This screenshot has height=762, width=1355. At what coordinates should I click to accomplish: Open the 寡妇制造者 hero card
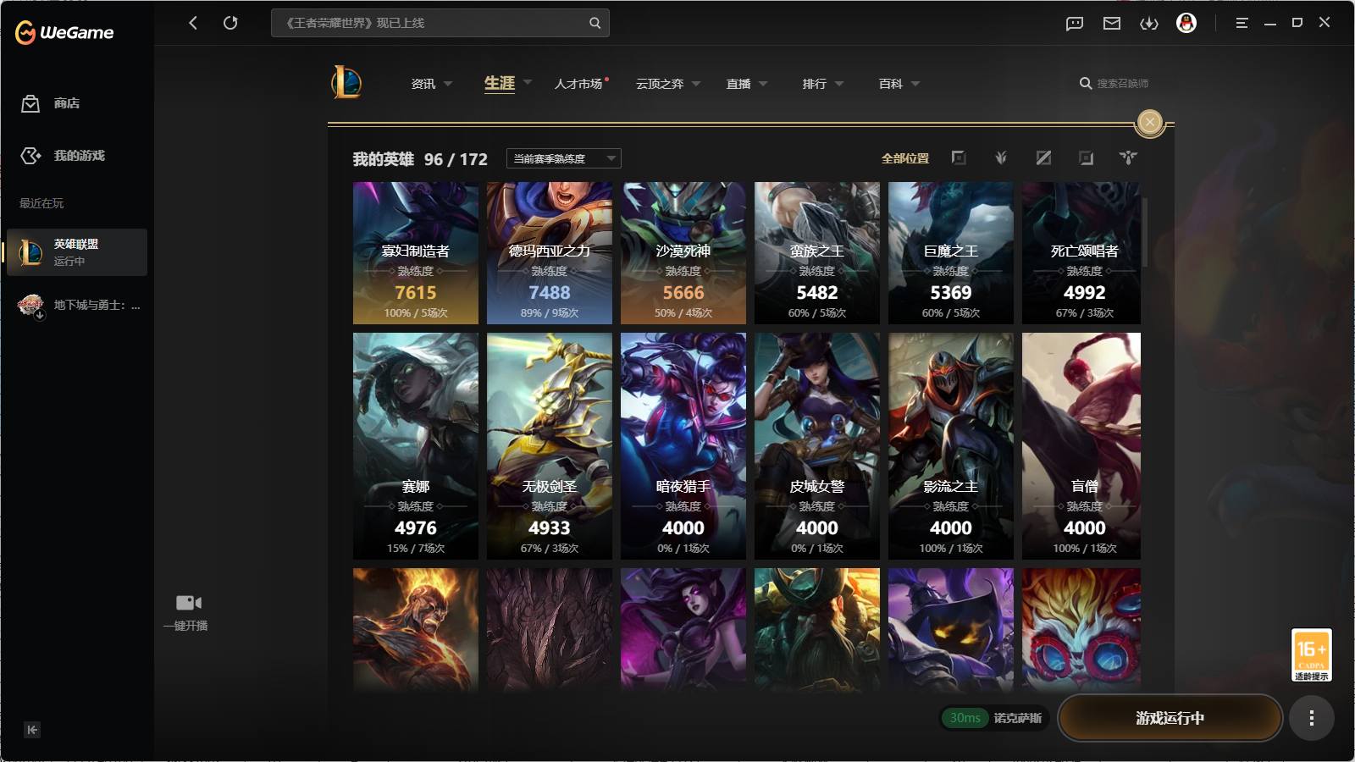coord(416,253)
